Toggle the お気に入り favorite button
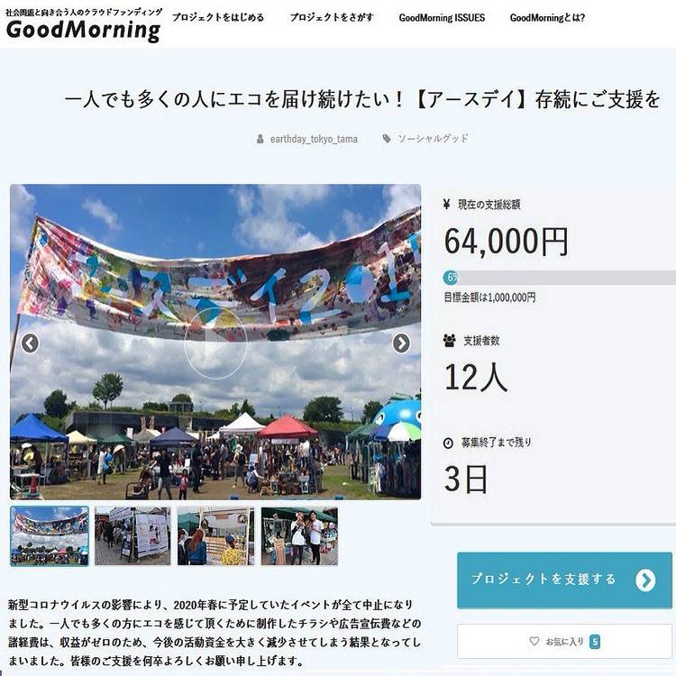This screenshot has width=676, height=676. click(564, 641)
